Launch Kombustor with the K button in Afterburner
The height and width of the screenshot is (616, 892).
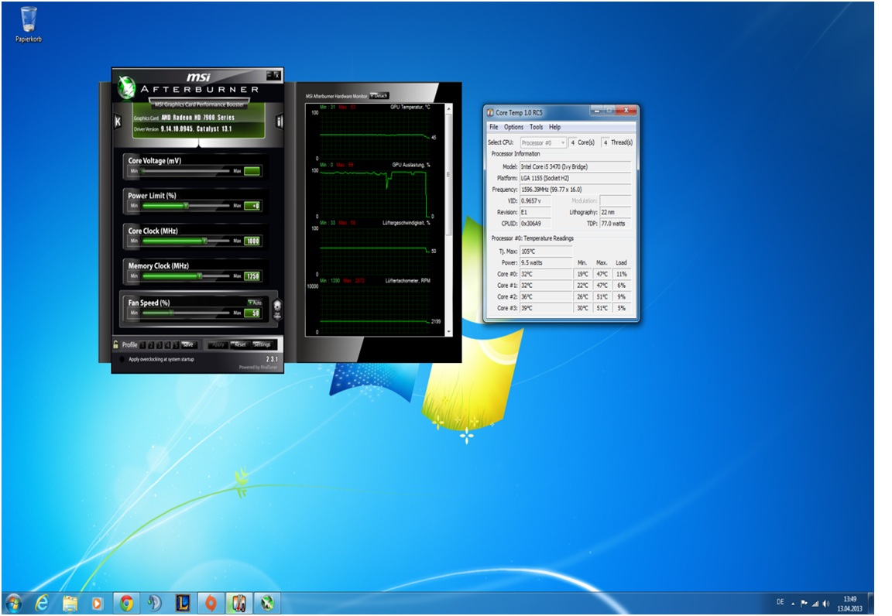118,121
